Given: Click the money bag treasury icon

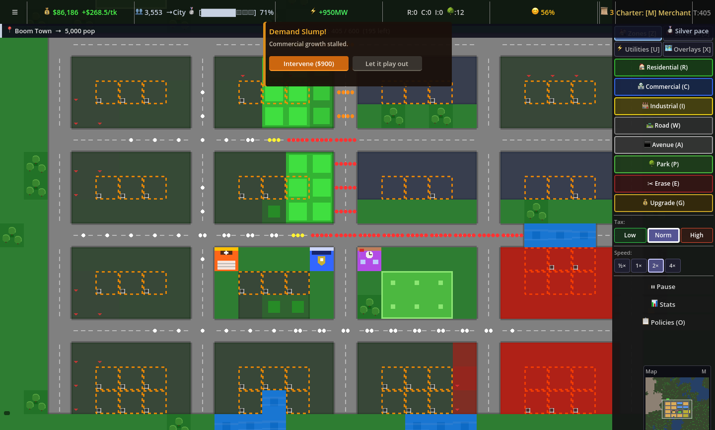Looking at the screenshot, I should click(47, 11).
